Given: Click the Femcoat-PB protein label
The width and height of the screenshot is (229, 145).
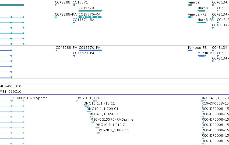Looking at the screenshot, I should click(x=197, y=48).
